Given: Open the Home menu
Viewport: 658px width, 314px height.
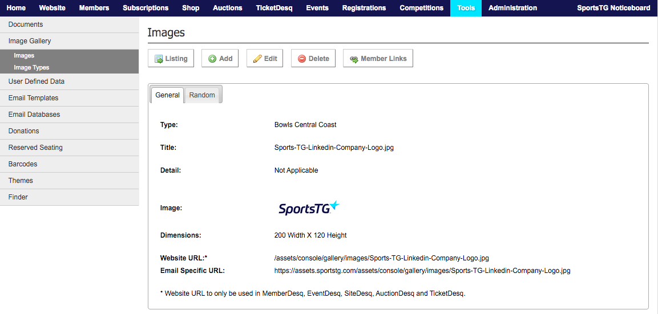Looking at the screenshot, I should tap(16, 8).
